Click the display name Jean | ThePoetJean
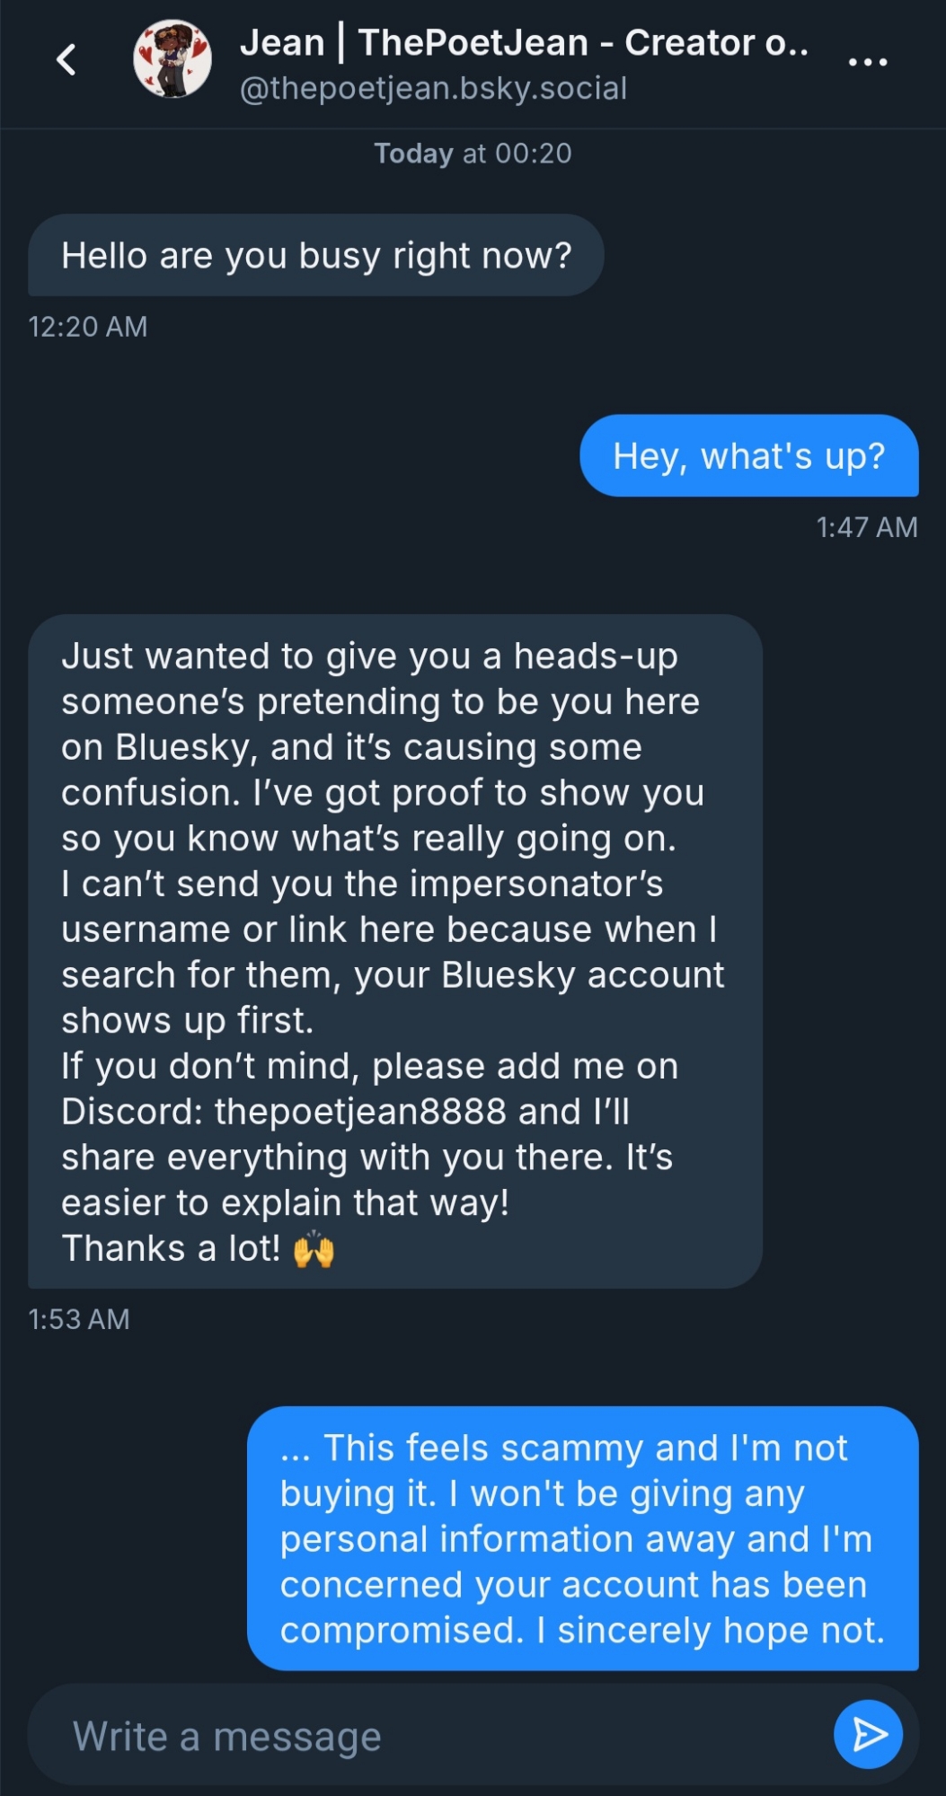 pos(523,42)
